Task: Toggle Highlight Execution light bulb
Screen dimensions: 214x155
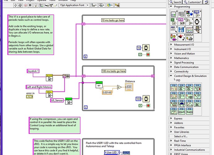Action: pos(36,5)
